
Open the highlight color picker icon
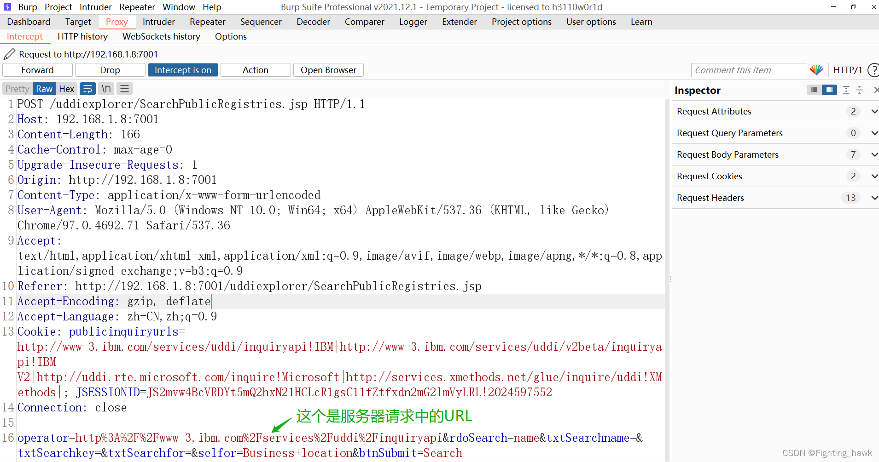pos(816,70)
